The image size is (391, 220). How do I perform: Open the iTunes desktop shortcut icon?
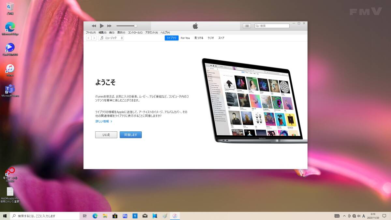(10, 69)
